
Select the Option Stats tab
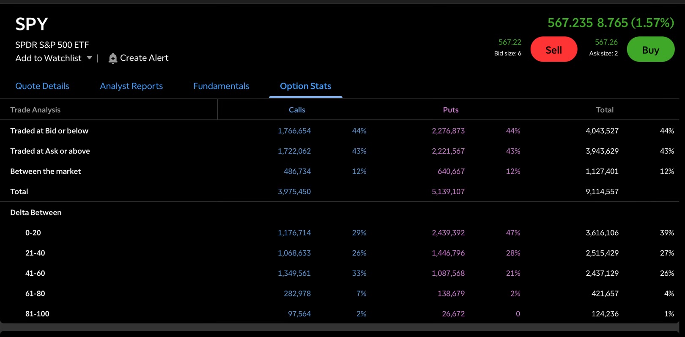pyautogui.click(x=305, y=86)
